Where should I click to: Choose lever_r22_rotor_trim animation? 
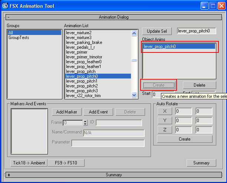point(98,96)
